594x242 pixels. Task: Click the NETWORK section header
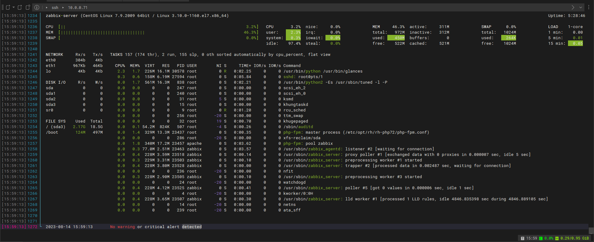coord(54,55)
